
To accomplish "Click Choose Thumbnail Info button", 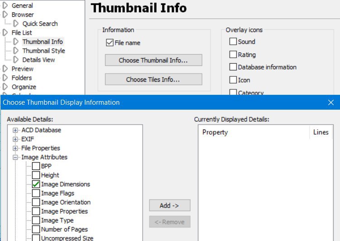I will pyautogui.click(x=153, y=60).
